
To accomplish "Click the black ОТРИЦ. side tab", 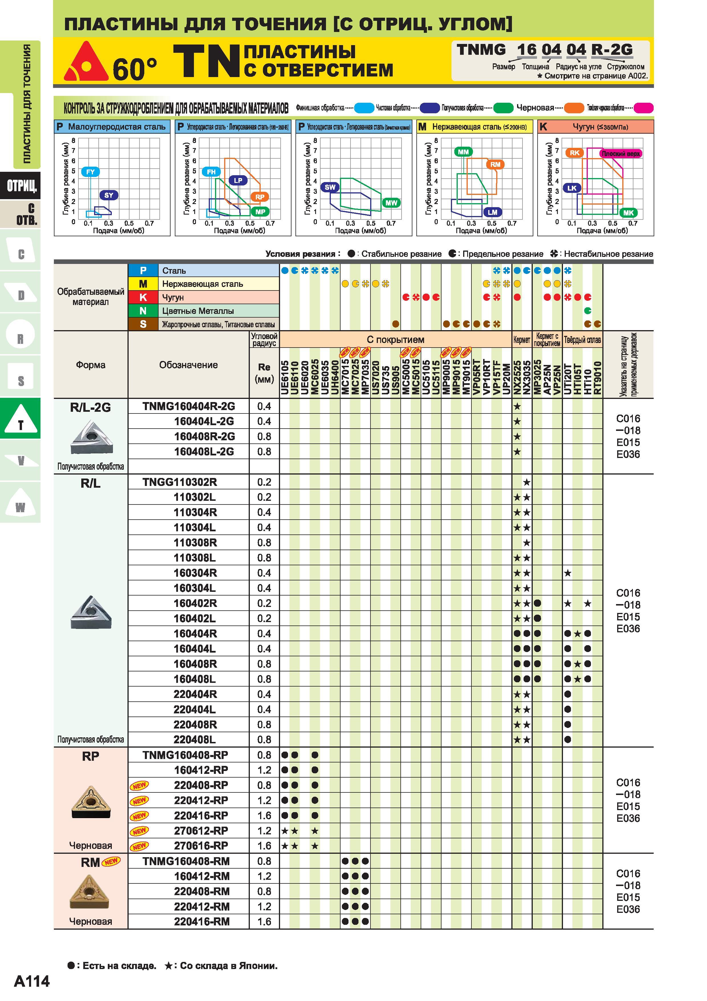I will tap(20, 186).
